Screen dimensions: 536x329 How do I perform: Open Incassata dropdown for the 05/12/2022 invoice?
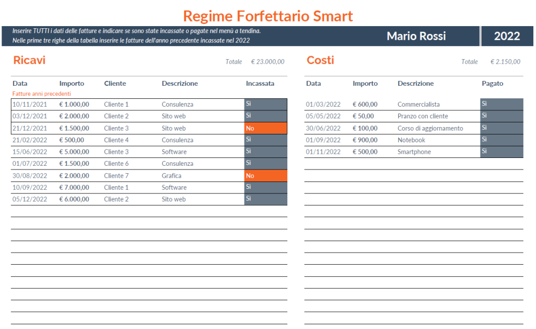click(x=265, y=199)
